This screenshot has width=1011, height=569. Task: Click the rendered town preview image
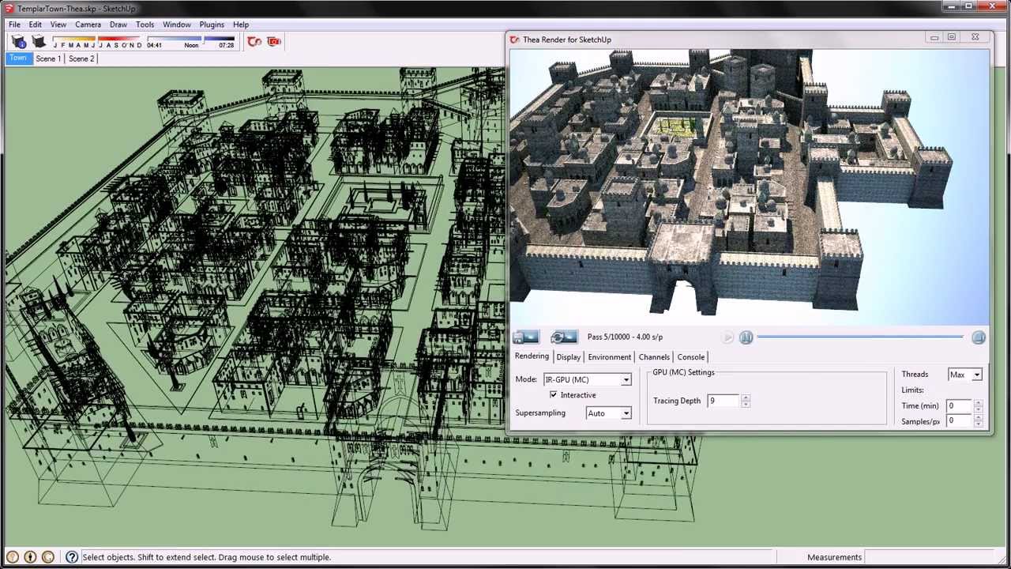[749, 187]
